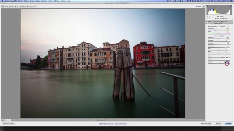Screen dimensions: 234x131
Task: Open the Lens Corrections panel tab
Action: pyautogui.click(x=218, y=21)
